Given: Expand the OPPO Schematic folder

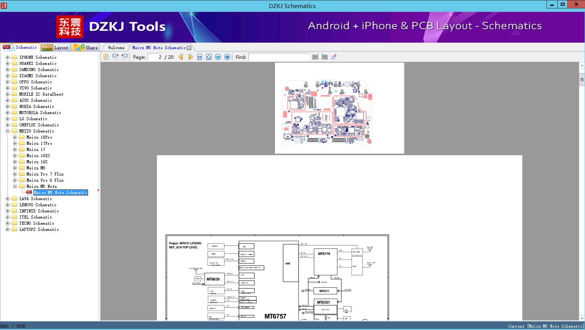Looking at the screenshot, I should [7, 82].
